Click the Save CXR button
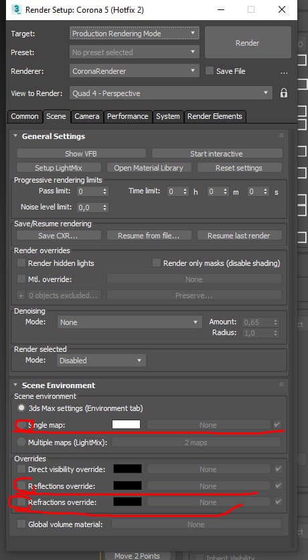Viewport: 308px width, 560px height. [x=59, y=236]
